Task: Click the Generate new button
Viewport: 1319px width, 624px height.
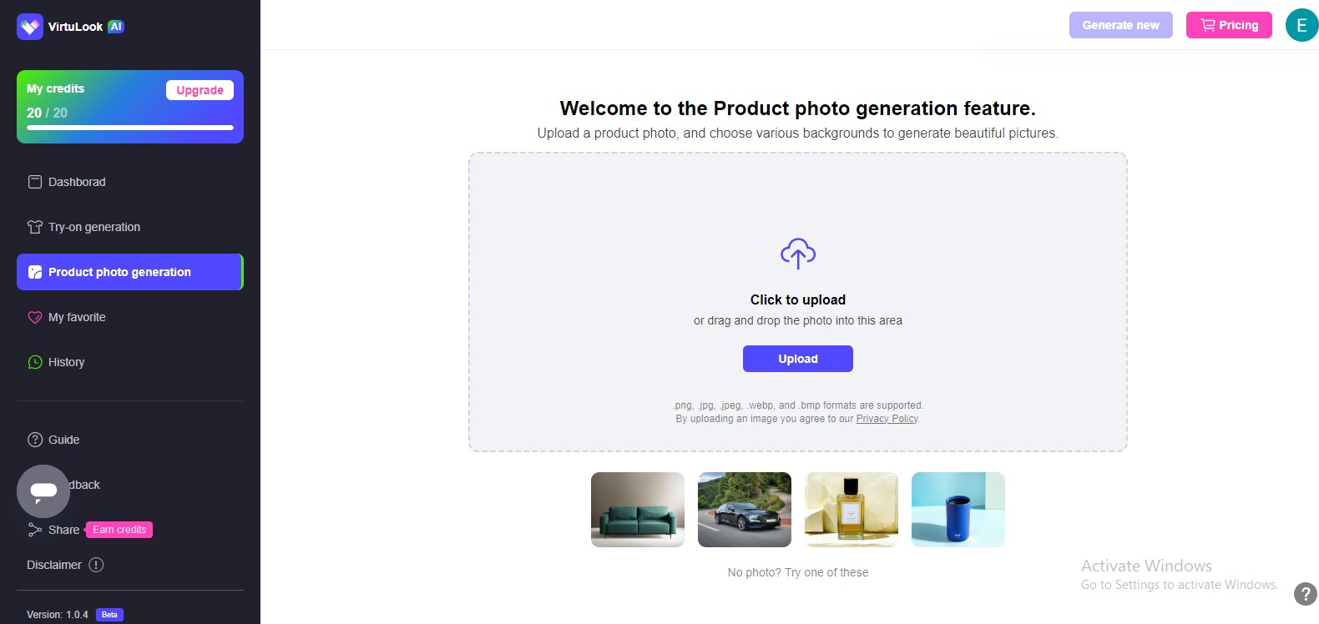Action: [x=1120, y=25]
